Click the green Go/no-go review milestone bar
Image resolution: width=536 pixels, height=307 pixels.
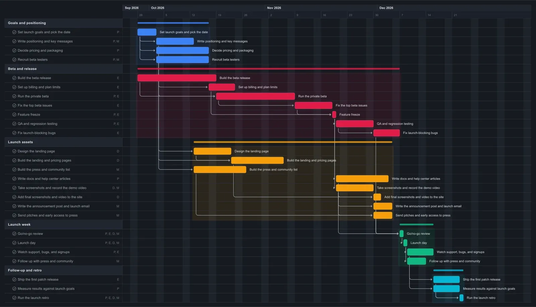(402, 234)
